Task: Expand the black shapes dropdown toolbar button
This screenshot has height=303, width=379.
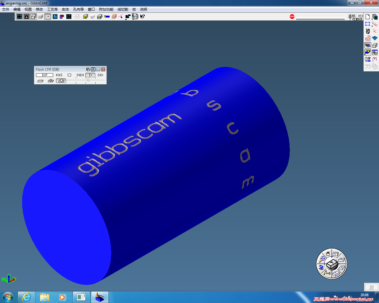Action: pos(128,17)
